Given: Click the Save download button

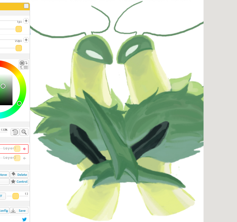Looking at the screenshot, I should coord(19,210).
